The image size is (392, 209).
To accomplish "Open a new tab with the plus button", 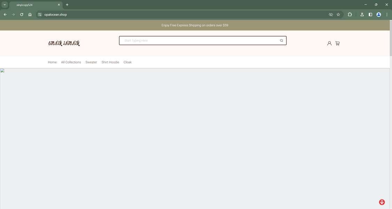I will (66, 5).
